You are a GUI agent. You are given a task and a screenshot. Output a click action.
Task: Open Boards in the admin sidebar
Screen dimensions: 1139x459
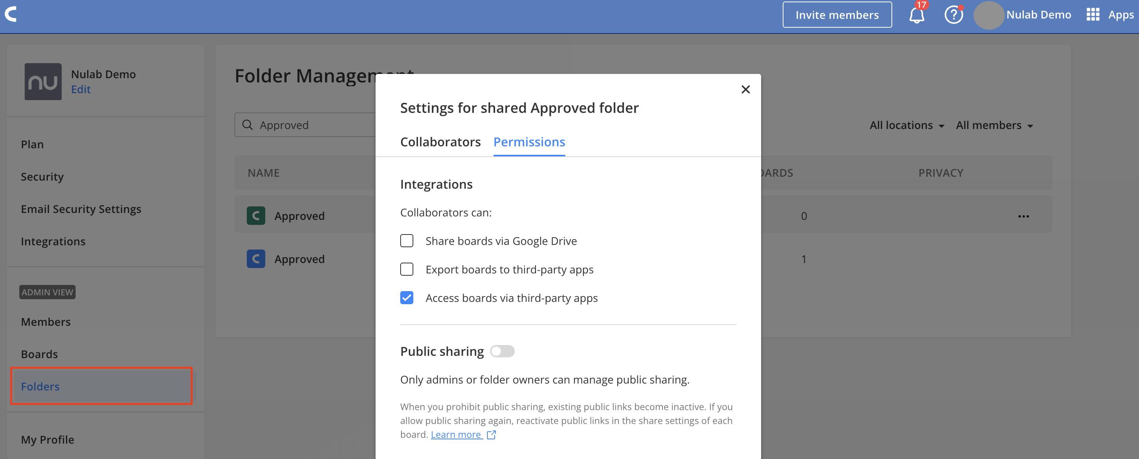39,354
